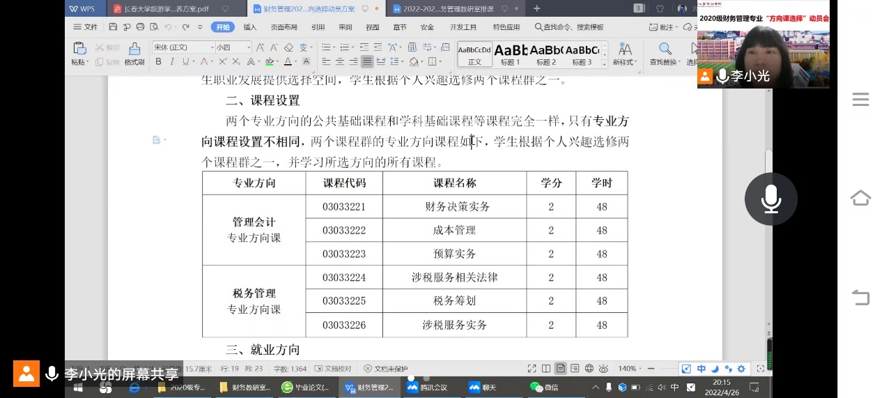Toggle Underline formatting
Viewport: 884px width, 398px height.
(x=185, y=61)
